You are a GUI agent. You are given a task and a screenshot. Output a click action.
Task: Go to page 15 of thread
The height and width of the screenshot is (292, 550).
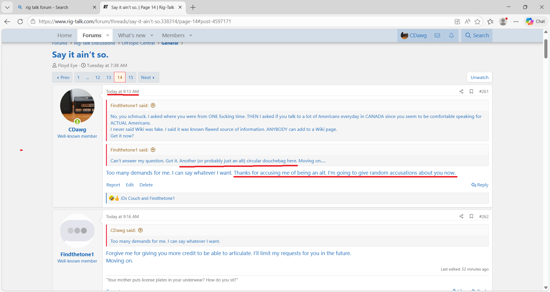131,78
